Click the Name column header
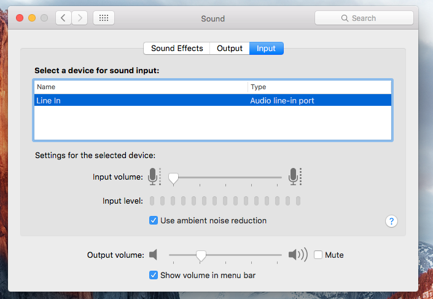Viewport: 433px width, 299px height. point(141,87)
